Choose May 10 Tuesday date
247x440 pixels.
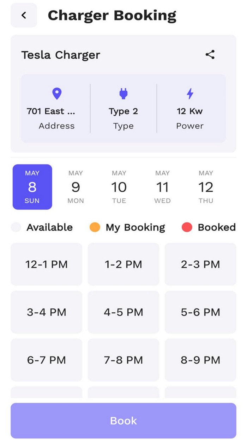pos(119,187)
